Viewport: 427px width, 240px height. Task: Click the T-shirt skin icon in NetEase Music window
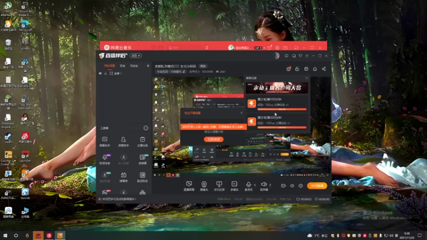[x=270, y=47]
